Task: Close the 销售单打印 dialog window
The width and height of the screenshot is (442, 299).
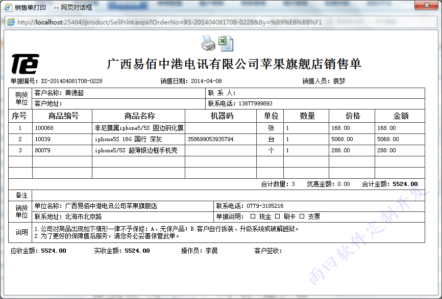Action: (x=426, y=5)
